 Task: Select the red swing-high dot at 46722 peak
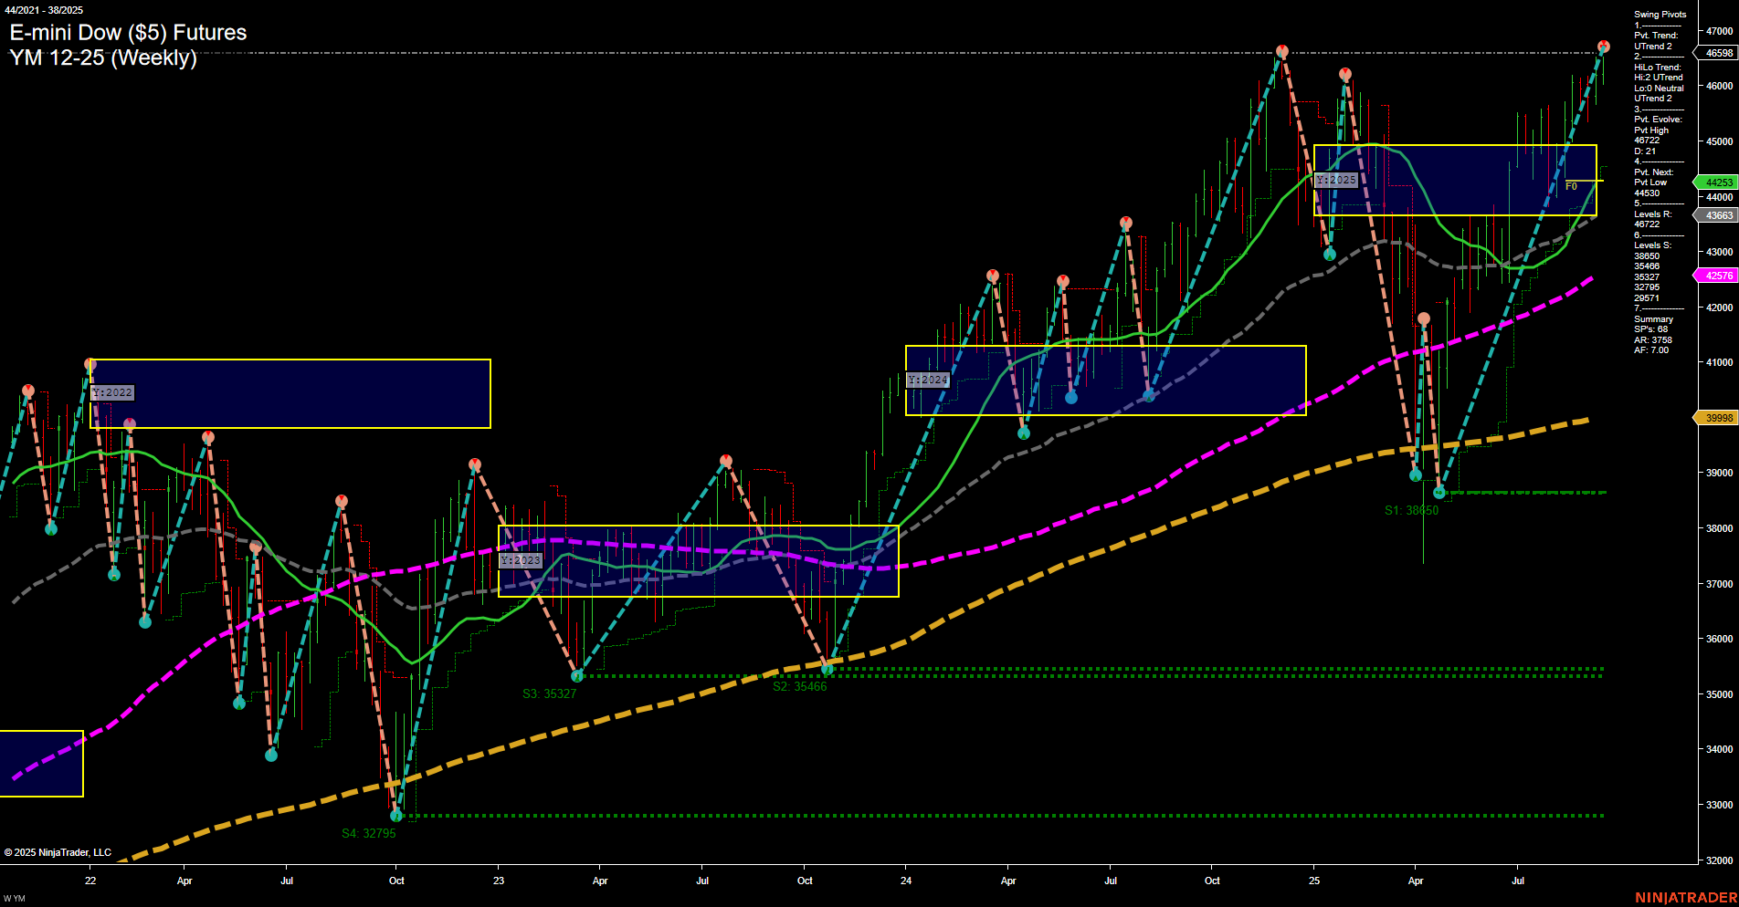[1282, 52]
